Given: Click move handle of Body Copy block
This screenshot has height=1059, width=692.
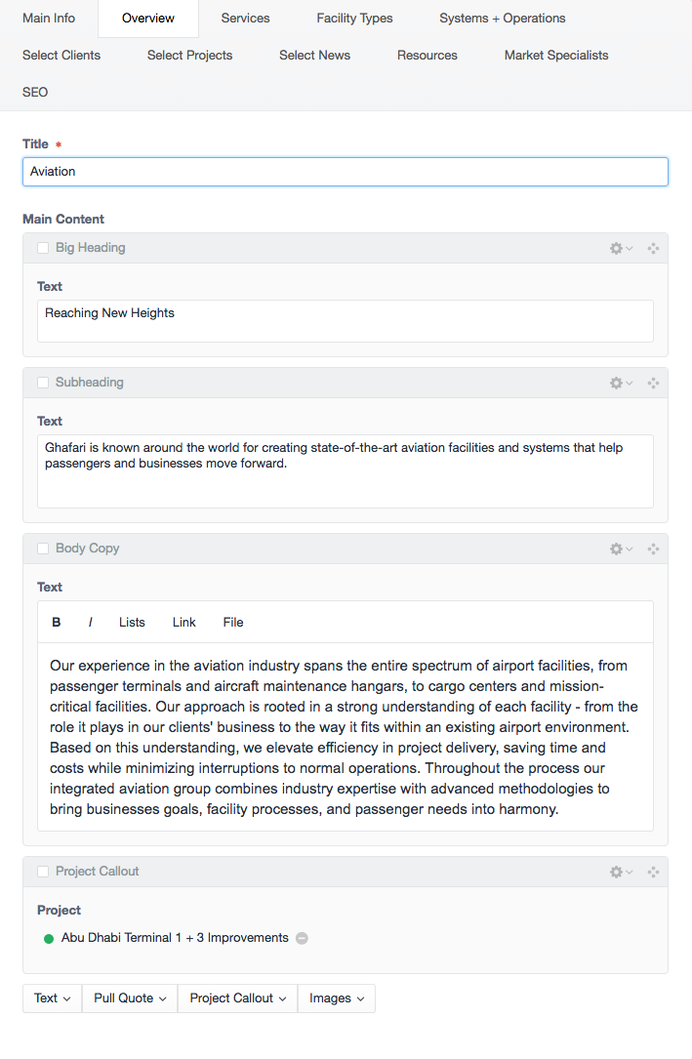Looking at the screenshot, I should tap(653, 550).
